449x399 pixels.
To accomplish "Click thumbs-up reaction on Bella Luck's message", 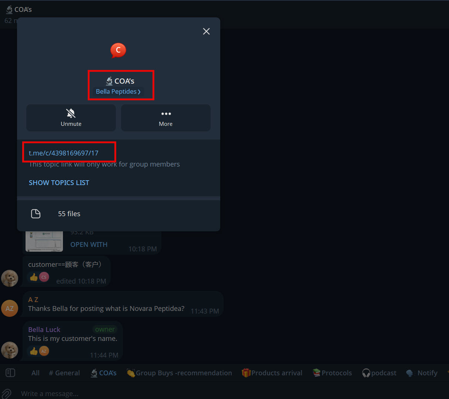I will pyautogui.click(x=34, y=351).
